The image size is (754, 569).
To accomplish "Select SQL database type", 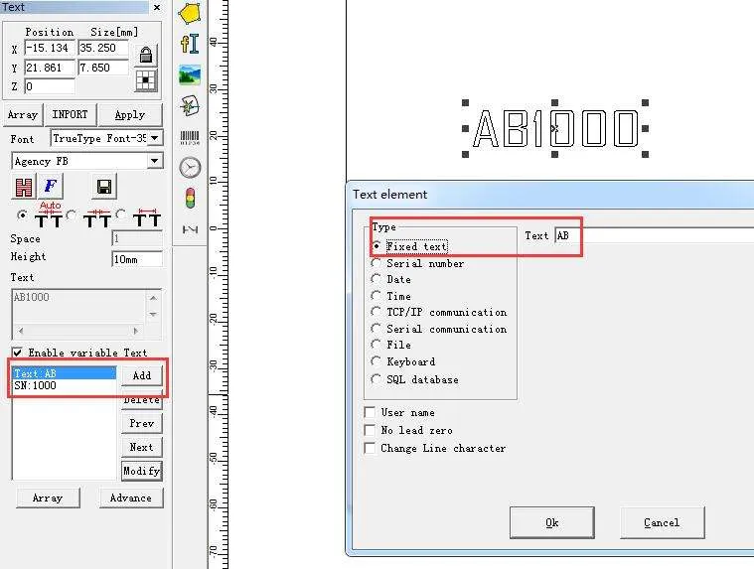I will pos(377,379).
